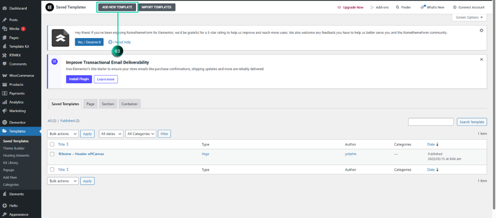Switch to the Page tab
This screenshot has height=218, width=496.
(91, 104)
